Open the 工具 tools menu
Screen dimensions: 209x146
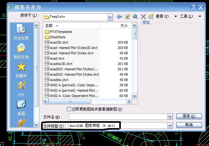click(x=186, y=16)
